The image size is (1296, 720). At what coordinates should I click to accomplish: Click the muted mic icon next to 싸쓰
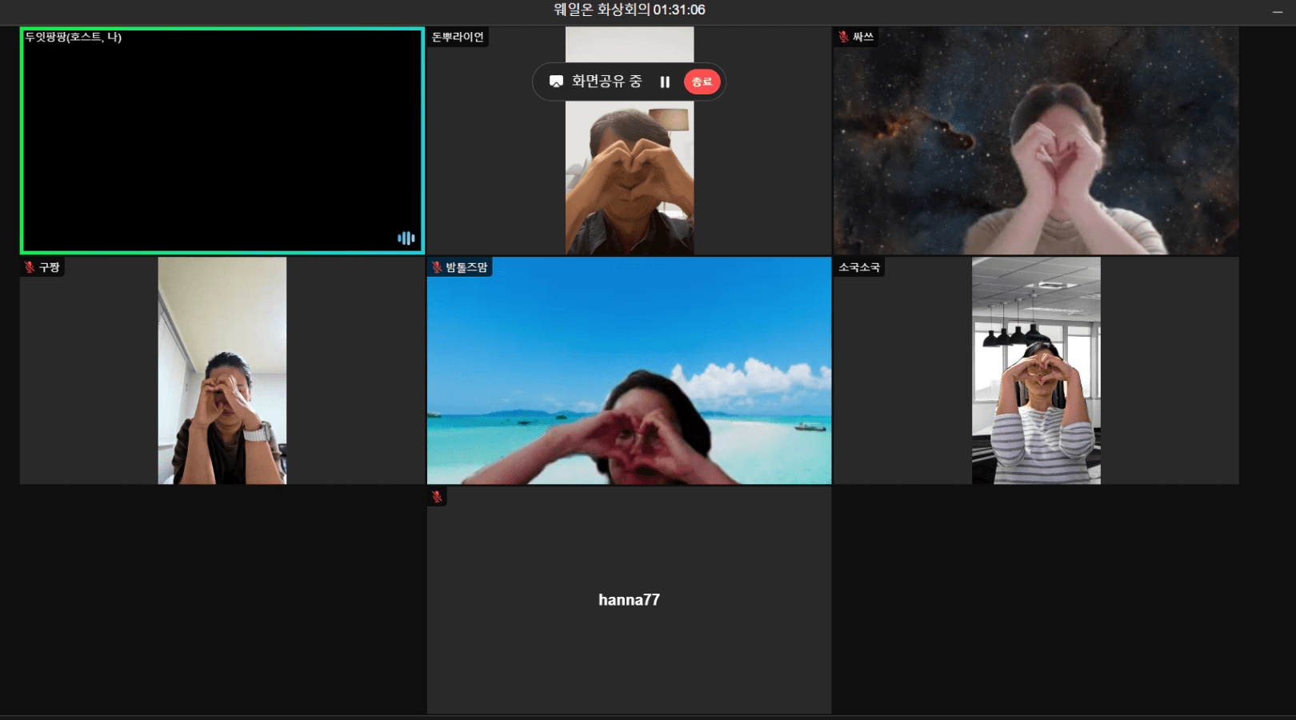click(843, 37)
